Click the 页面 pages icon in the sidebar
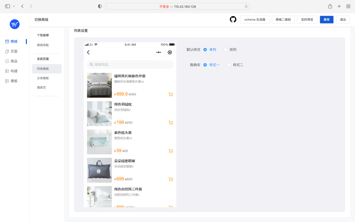The height and width of the screenshot is (222, 355). pyautogui.click(x=7, y=51)
